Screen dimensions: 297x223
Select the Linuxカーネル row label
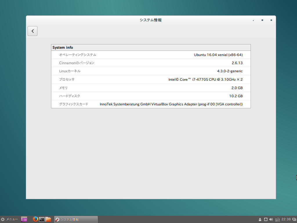click(70, 71)
